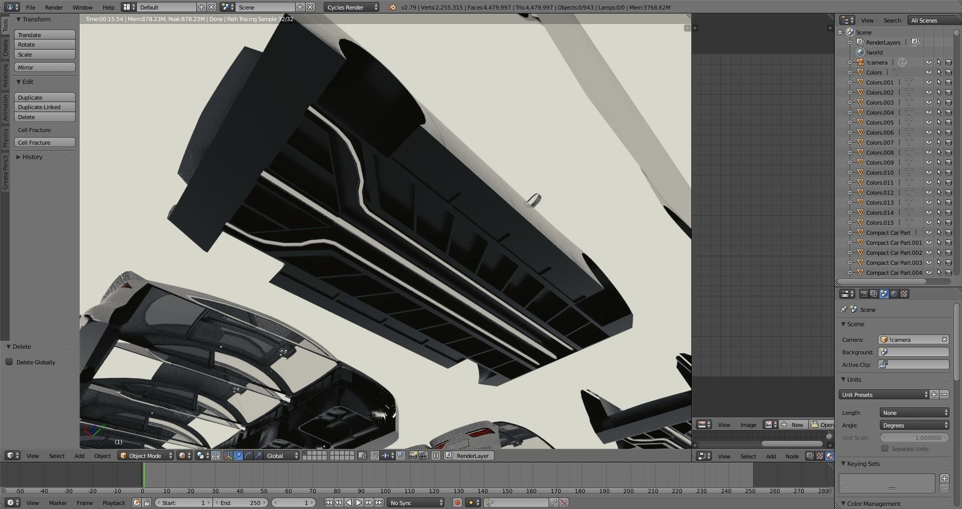This screenshot has height=509, width=962.
Task: Click the Translate button
Action: (45, 35)
